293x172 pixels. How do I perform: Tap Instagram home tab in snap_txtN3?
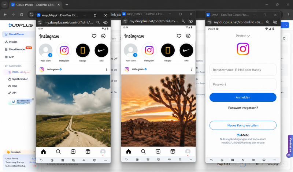coord(129,151)
